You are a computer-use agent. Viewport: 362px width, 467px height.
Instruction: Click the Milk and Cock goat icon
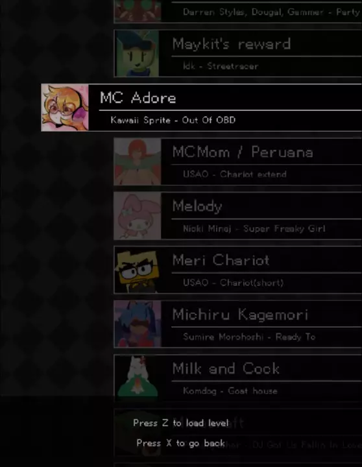click(138, 378)
